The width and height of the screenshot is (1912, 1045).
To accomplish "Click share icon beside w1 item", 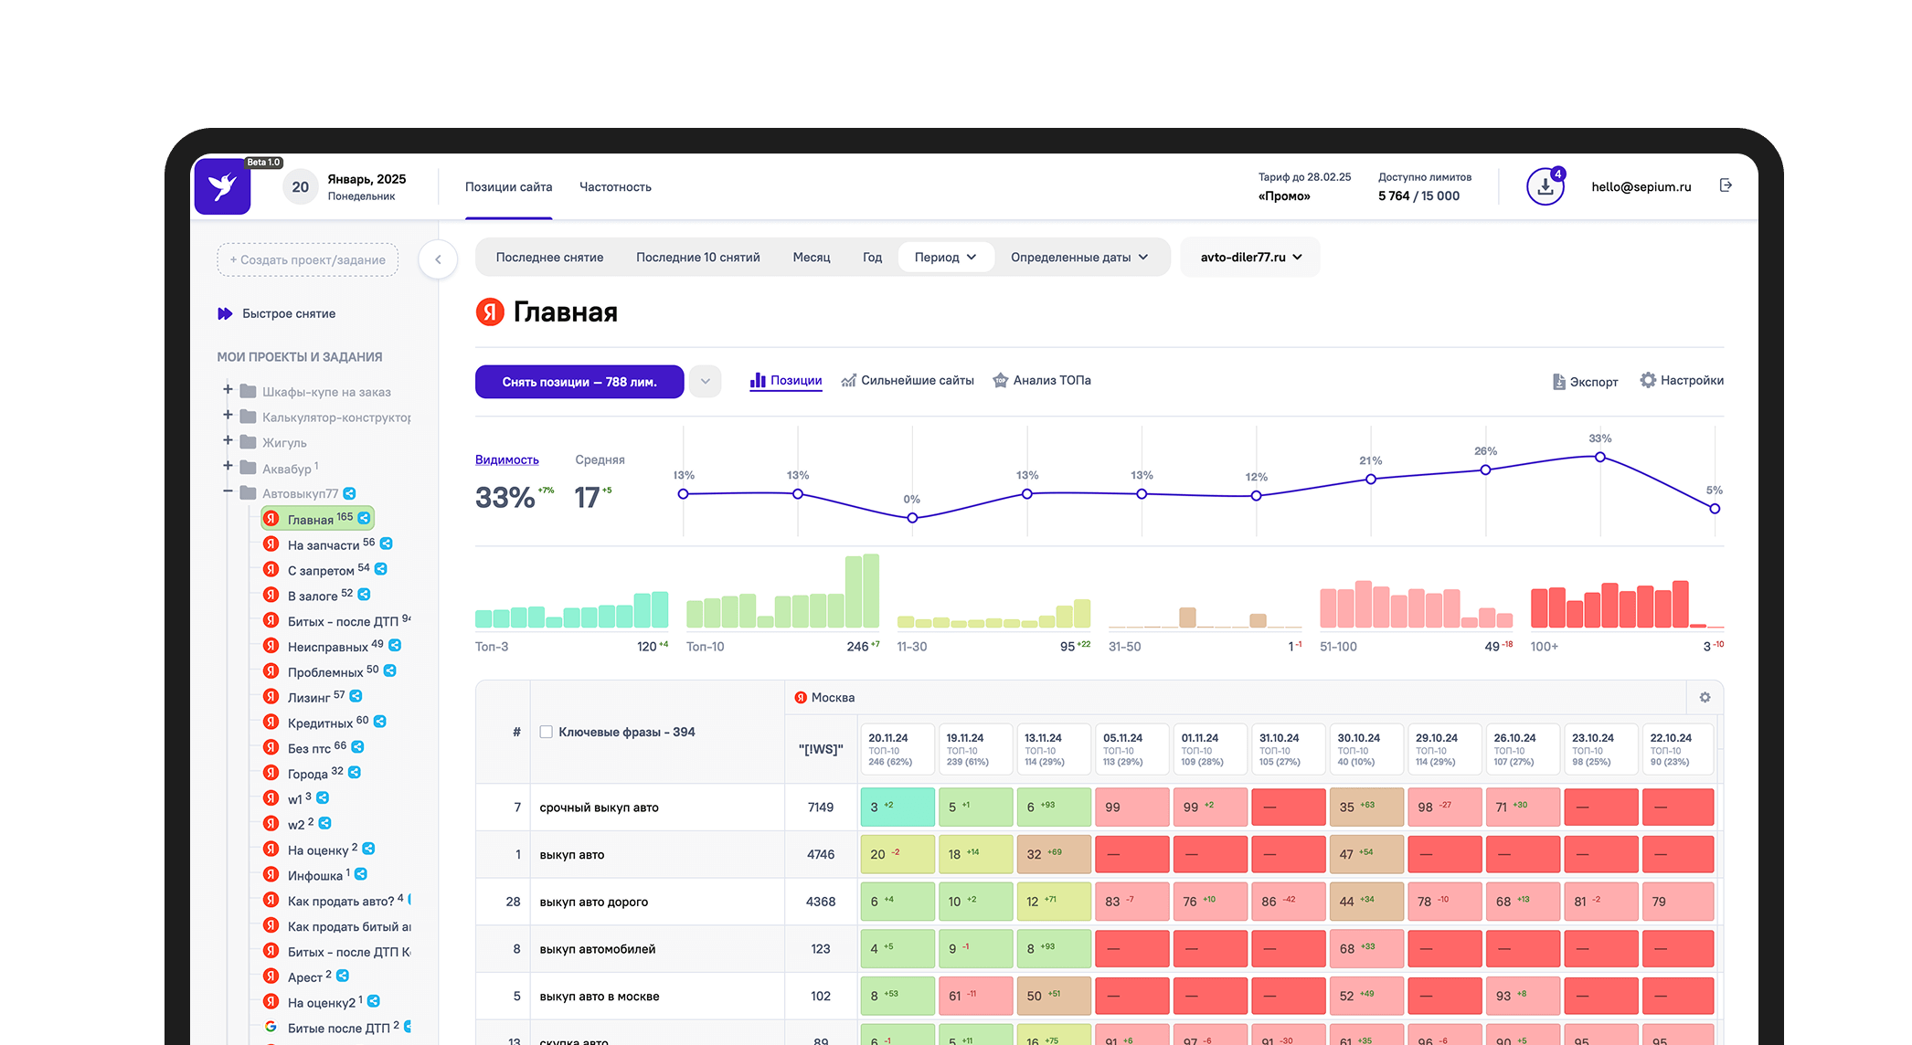I will [x=323, y=797].
